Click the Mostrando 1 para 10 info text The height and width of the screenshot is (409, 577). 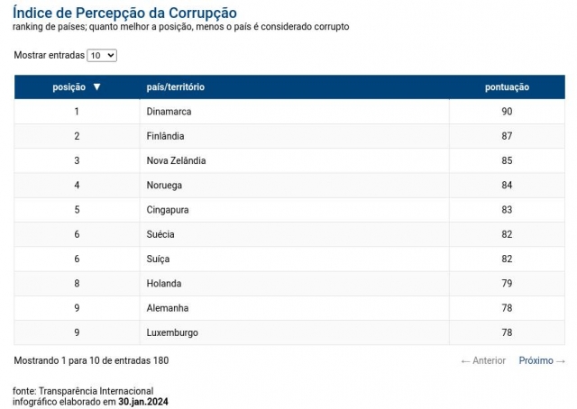91,360
